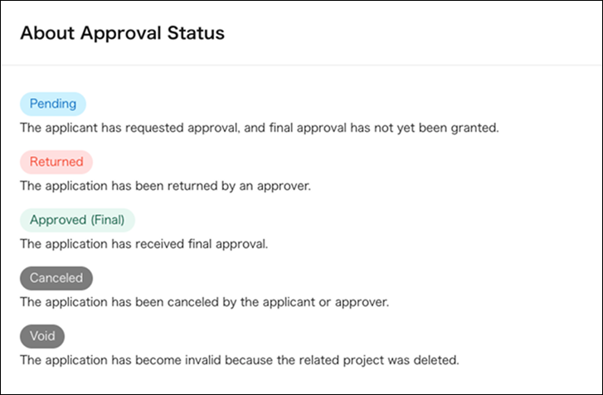
Task: Click the Returned status description text
Action: [x=165, y=186]
